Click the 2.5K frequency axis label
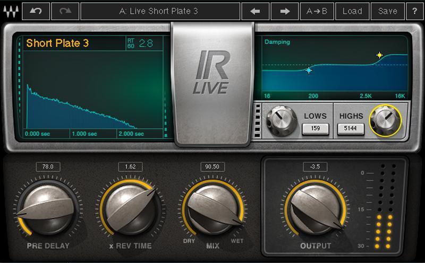 click(365, 96)
